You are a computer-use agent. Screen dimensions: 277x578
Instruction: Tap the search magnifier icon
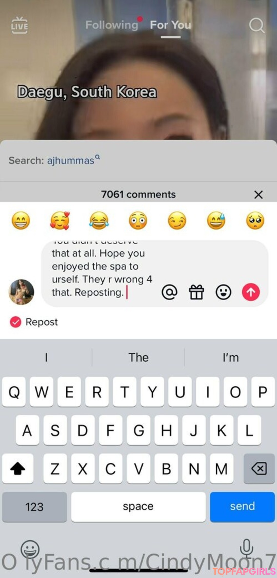[x=257, y=25]
